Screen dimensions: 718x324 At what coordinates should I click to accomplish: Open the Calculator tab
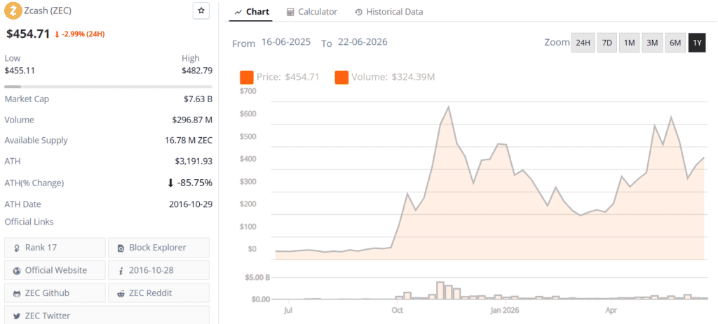312,12
